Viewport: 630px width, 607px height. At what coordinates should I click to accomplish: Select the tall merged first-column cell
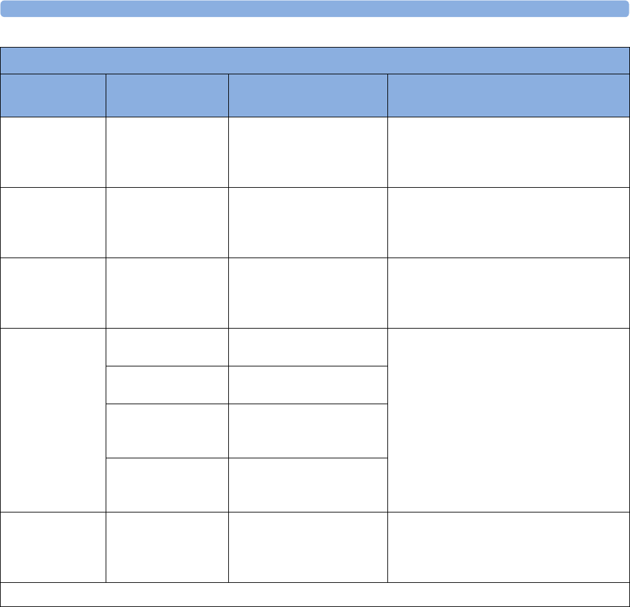tap(53, 420)
